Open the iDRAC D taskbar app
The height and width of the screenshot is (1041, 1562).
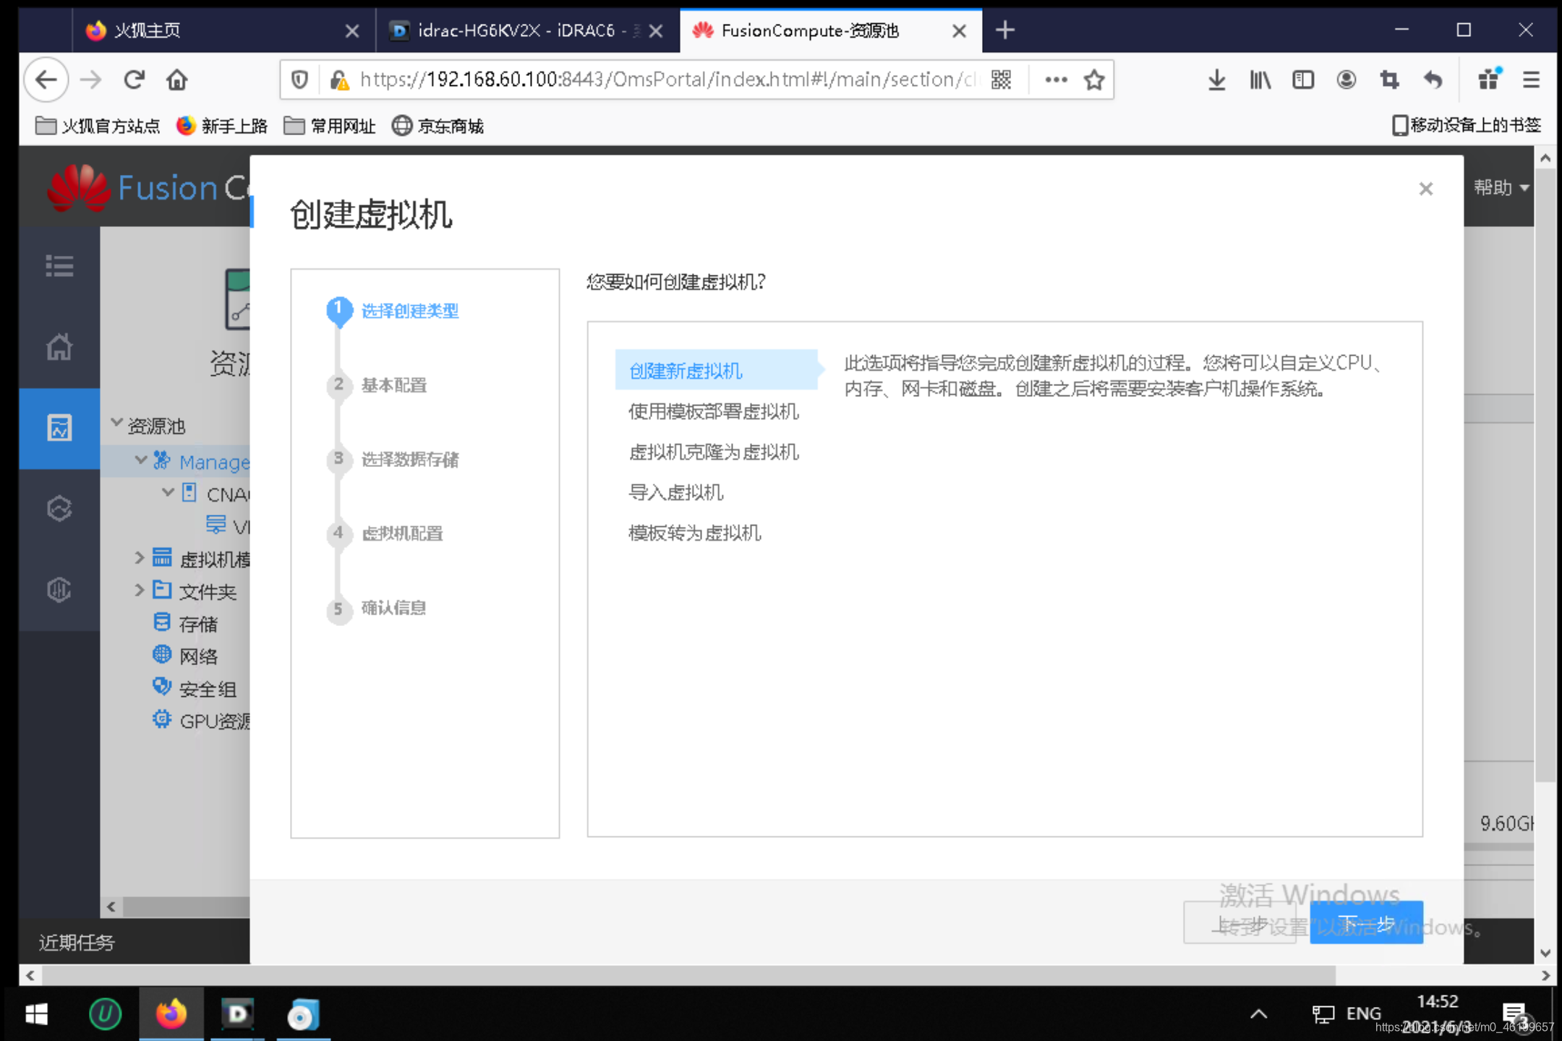pos(238,1014)
